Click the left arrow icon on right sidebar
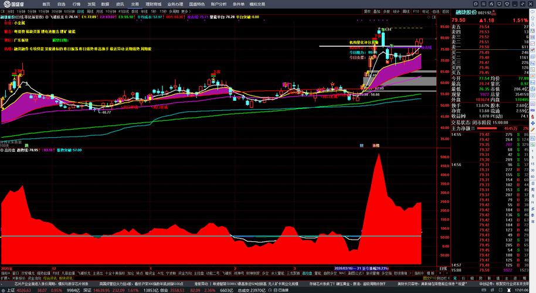 click(532, 12)
